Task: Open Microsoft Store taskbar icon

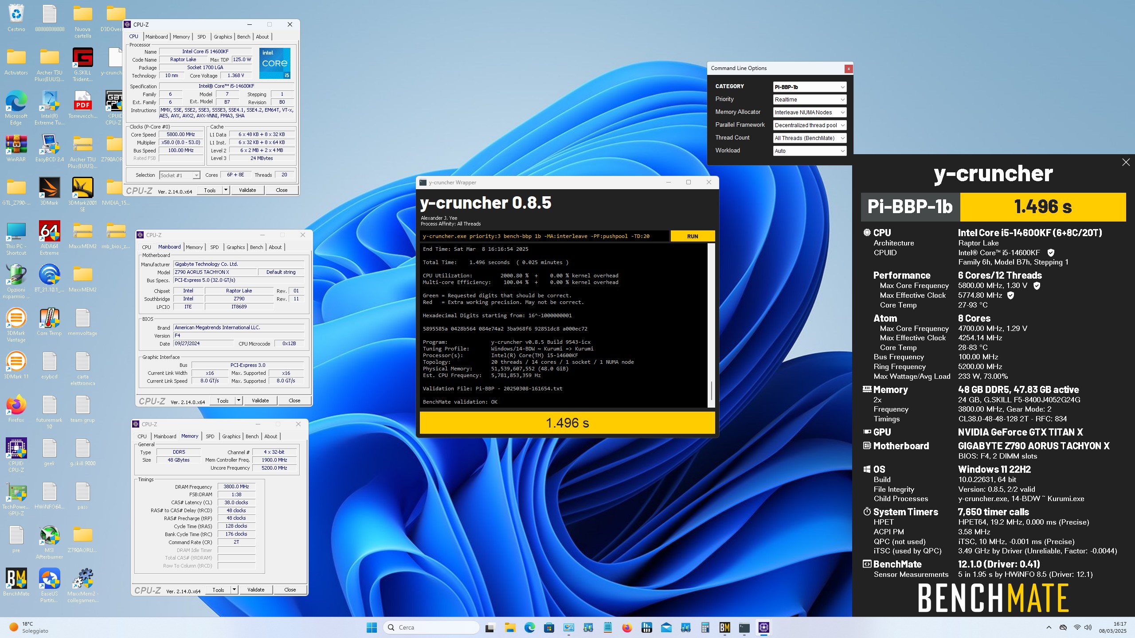Action: point(549,627)
